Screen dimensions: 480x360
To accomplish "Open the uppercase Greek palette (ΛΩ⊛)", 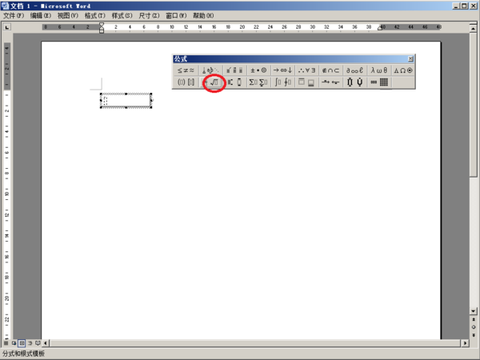I will point(403,70).
